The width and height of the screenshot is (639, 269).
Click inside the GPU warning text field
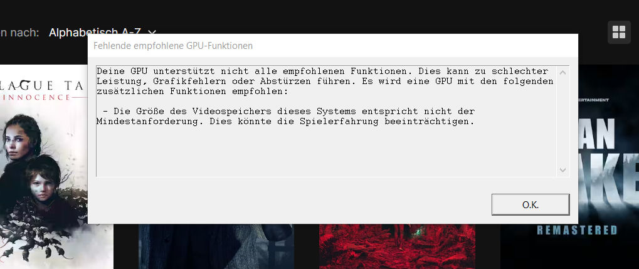pyautogui.click(x=327, y=121)
